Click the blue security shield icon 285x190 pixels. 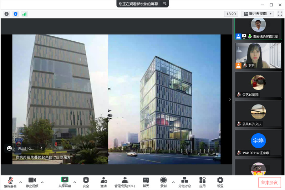(15, 14)
